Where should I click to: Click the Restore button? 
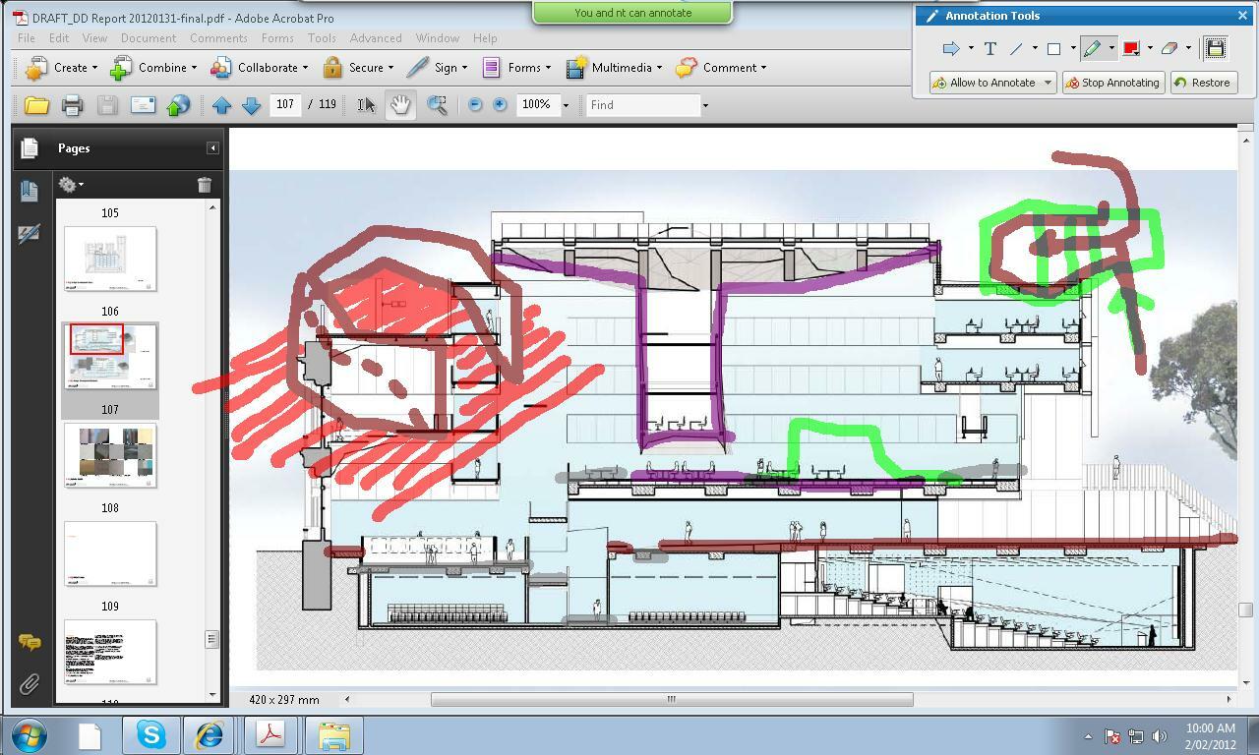click(x=1203, y=83)
